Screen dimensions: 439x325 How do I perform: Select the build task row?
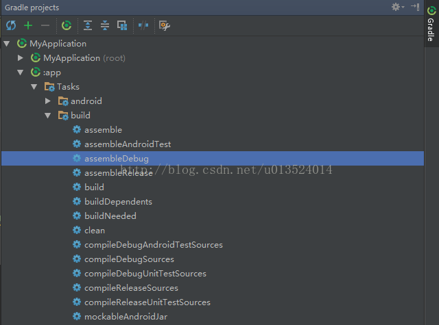coord(213,187)
